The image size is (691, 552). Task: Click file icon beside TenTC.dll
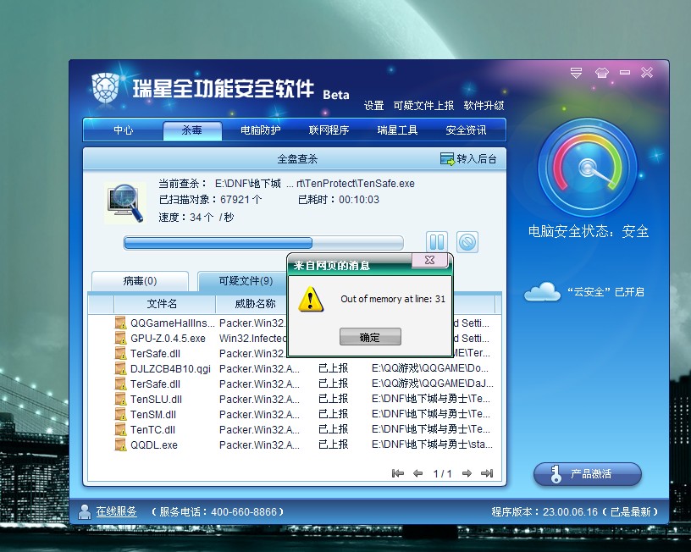121,429
